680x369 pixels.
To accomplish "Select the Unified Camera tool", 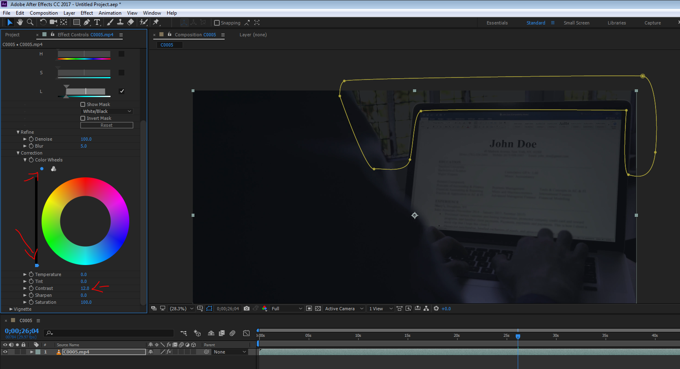I will click(x=53, y=22).
